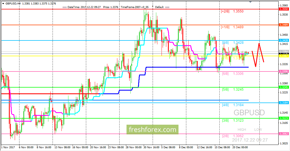Select the [8/8] 1.3428 level label
Screen dimensions: 290x151
233,43
